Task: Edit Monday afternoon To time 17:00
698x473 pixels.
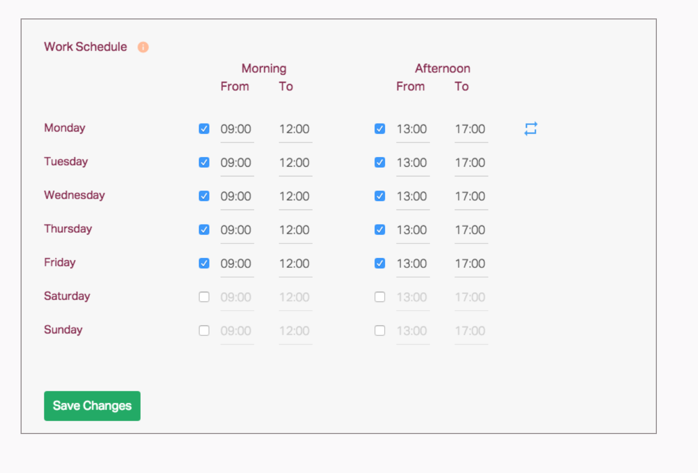Action: (x=471, y=129)
